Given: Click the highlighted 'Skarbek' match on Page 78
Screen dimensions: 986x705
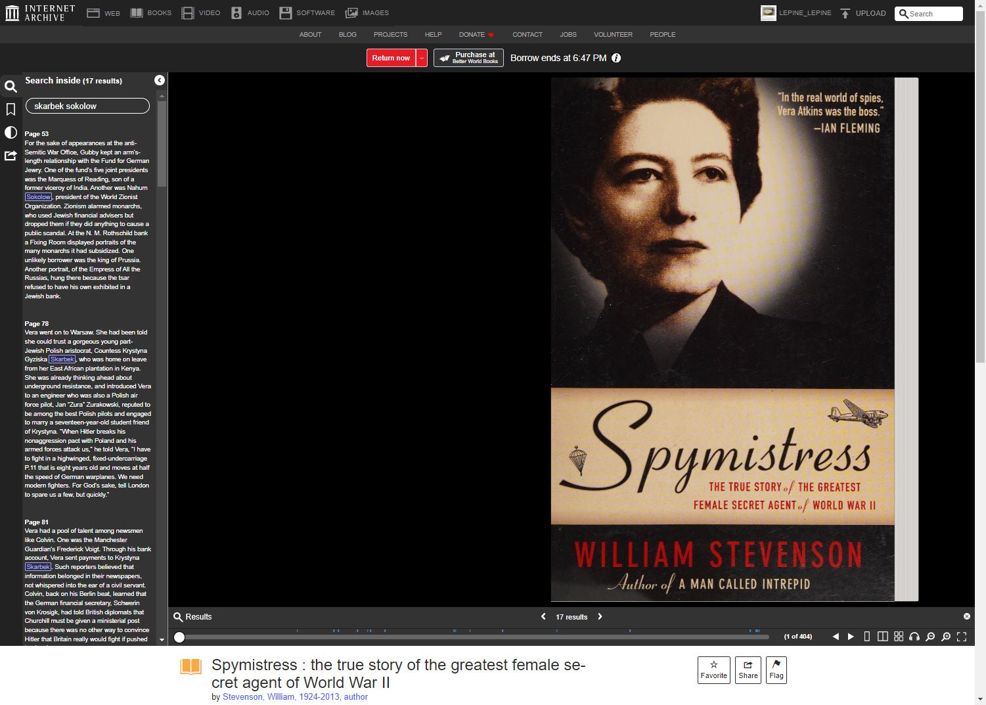Looking at the screenshot, I should coord(62,359).
